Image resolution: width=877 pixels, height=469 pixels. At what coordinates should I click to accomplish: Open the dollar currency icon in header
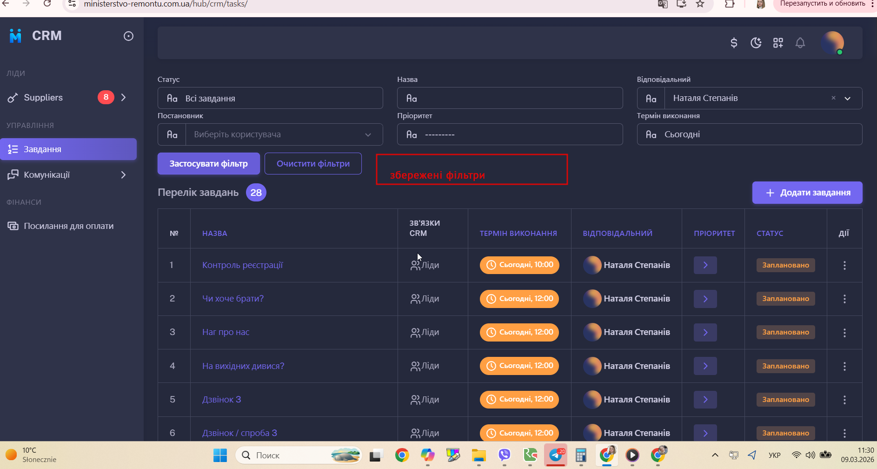coord(734,43)
